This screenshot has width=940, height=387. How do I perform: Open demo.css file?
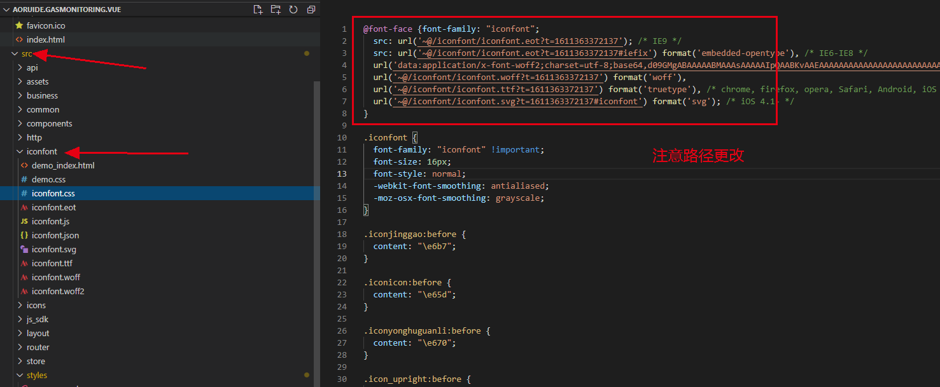tap(48, 179)
